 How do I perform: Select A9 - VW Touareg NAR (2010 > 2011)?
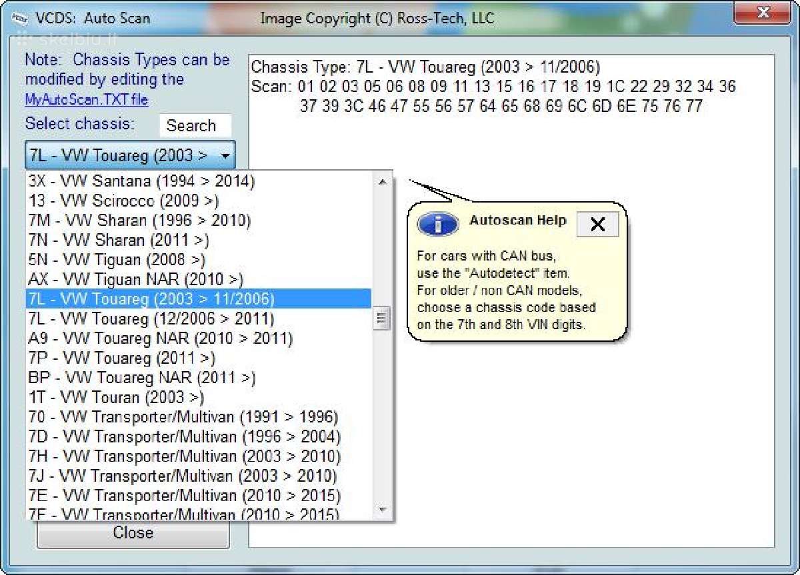pos(199,338)
